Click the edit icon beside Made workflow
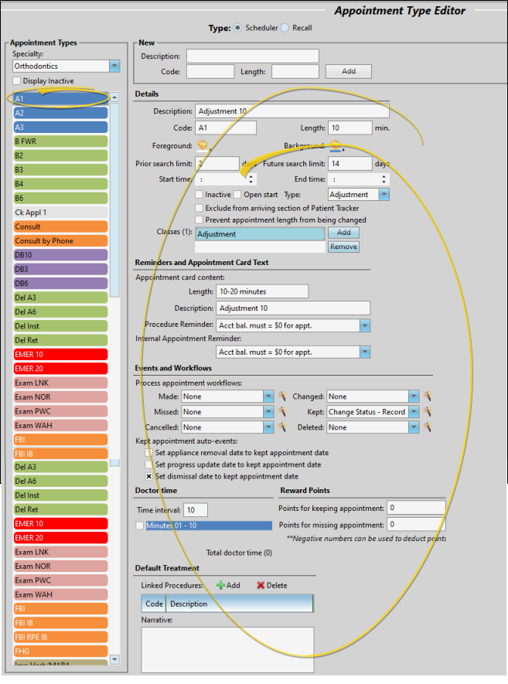This screenshot has width=508, height=684. (282, 396)
